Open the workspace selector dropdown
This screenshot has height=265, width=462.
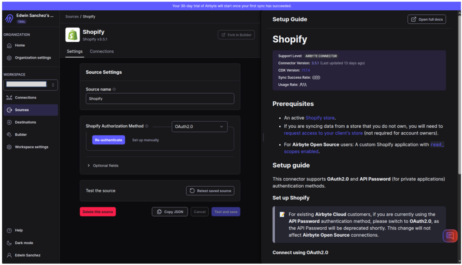[x=31, y=85]
